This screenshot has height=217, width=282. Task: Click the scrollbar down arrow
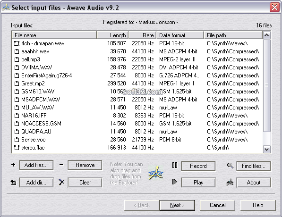[266, 150]
